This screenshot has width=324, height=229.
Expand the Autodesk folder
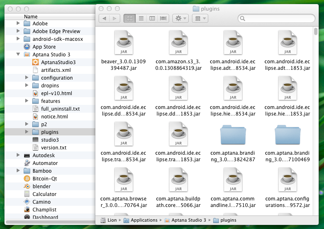[x=18, y=155]
